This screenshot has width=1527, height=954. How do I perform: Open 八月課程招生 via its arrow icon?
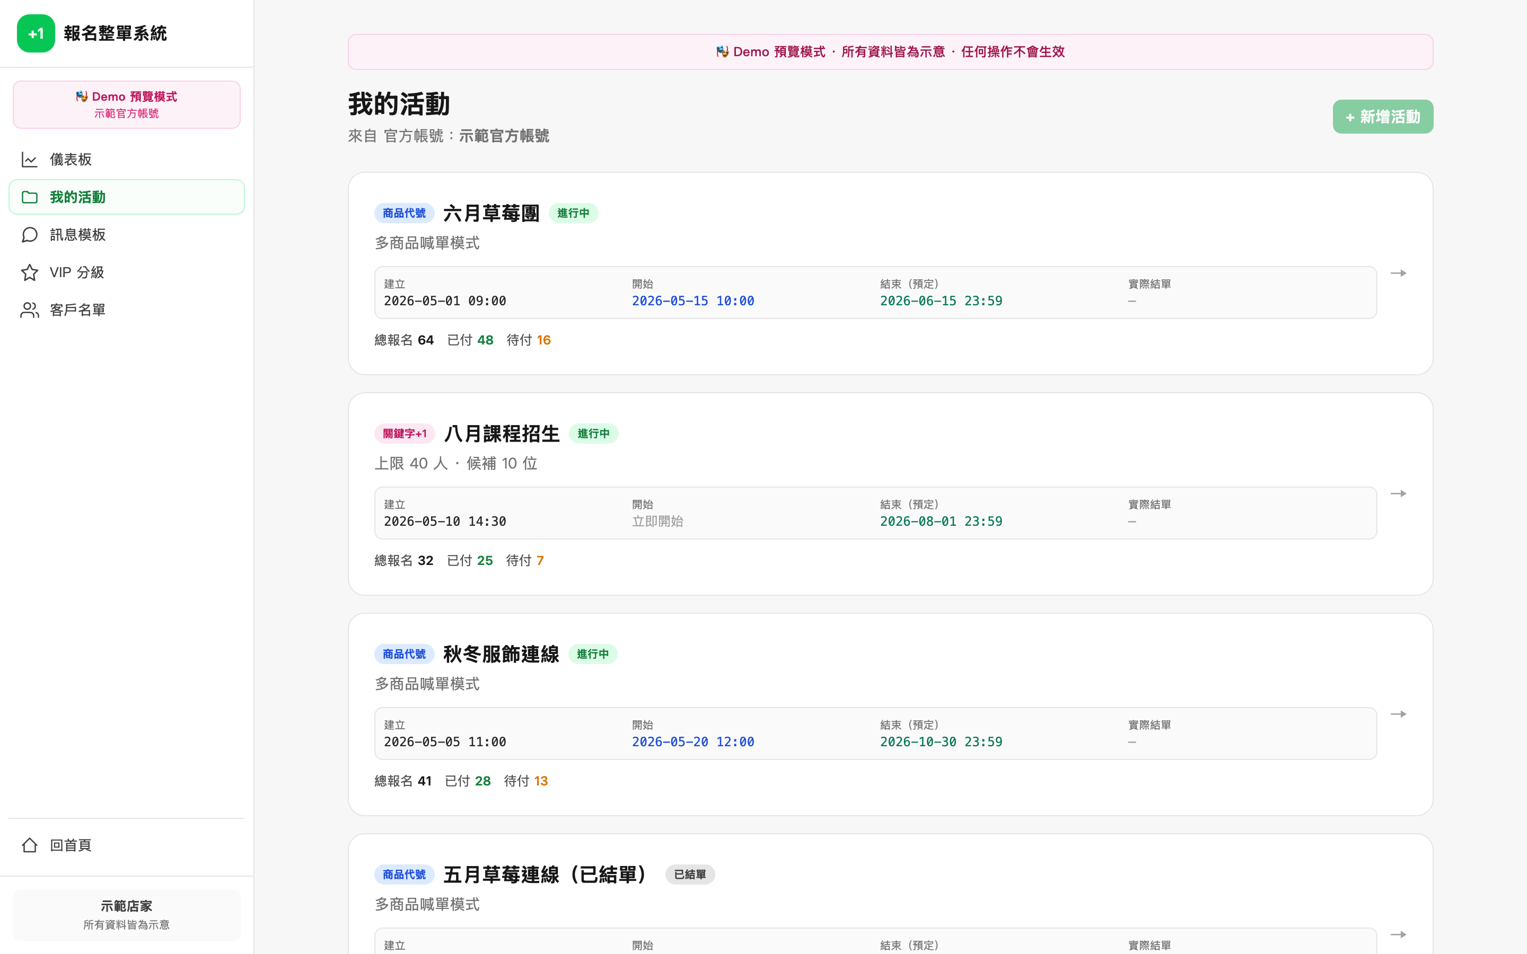click(1398, 493)
